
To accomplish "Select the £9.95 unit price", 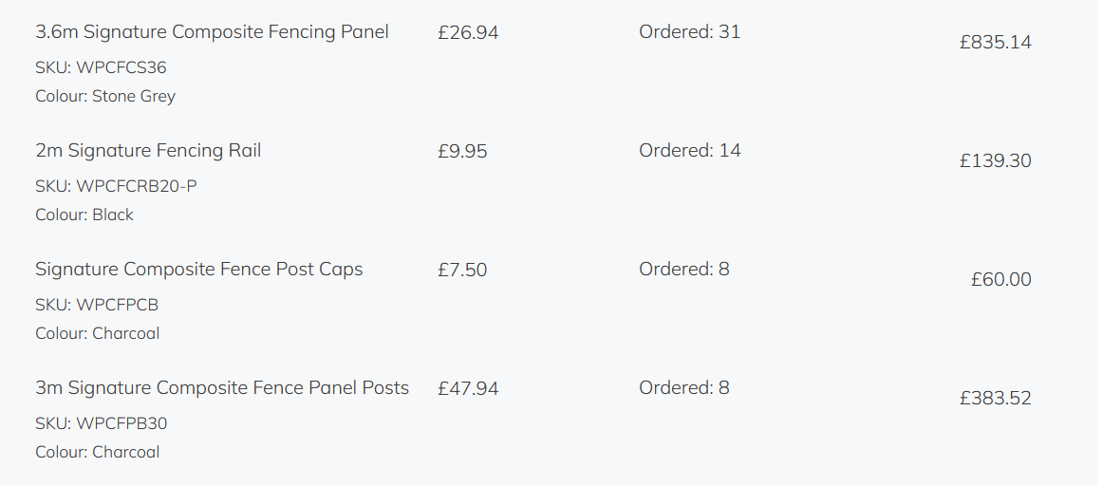I will point(462,152).
